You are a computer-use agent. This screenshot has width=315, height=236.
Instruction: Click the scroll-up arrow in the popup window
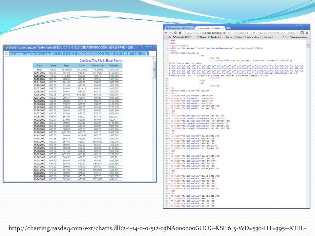coord(154,59)
